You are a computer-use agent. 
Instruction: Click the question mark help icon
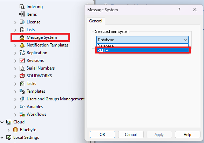pos(179,9)
